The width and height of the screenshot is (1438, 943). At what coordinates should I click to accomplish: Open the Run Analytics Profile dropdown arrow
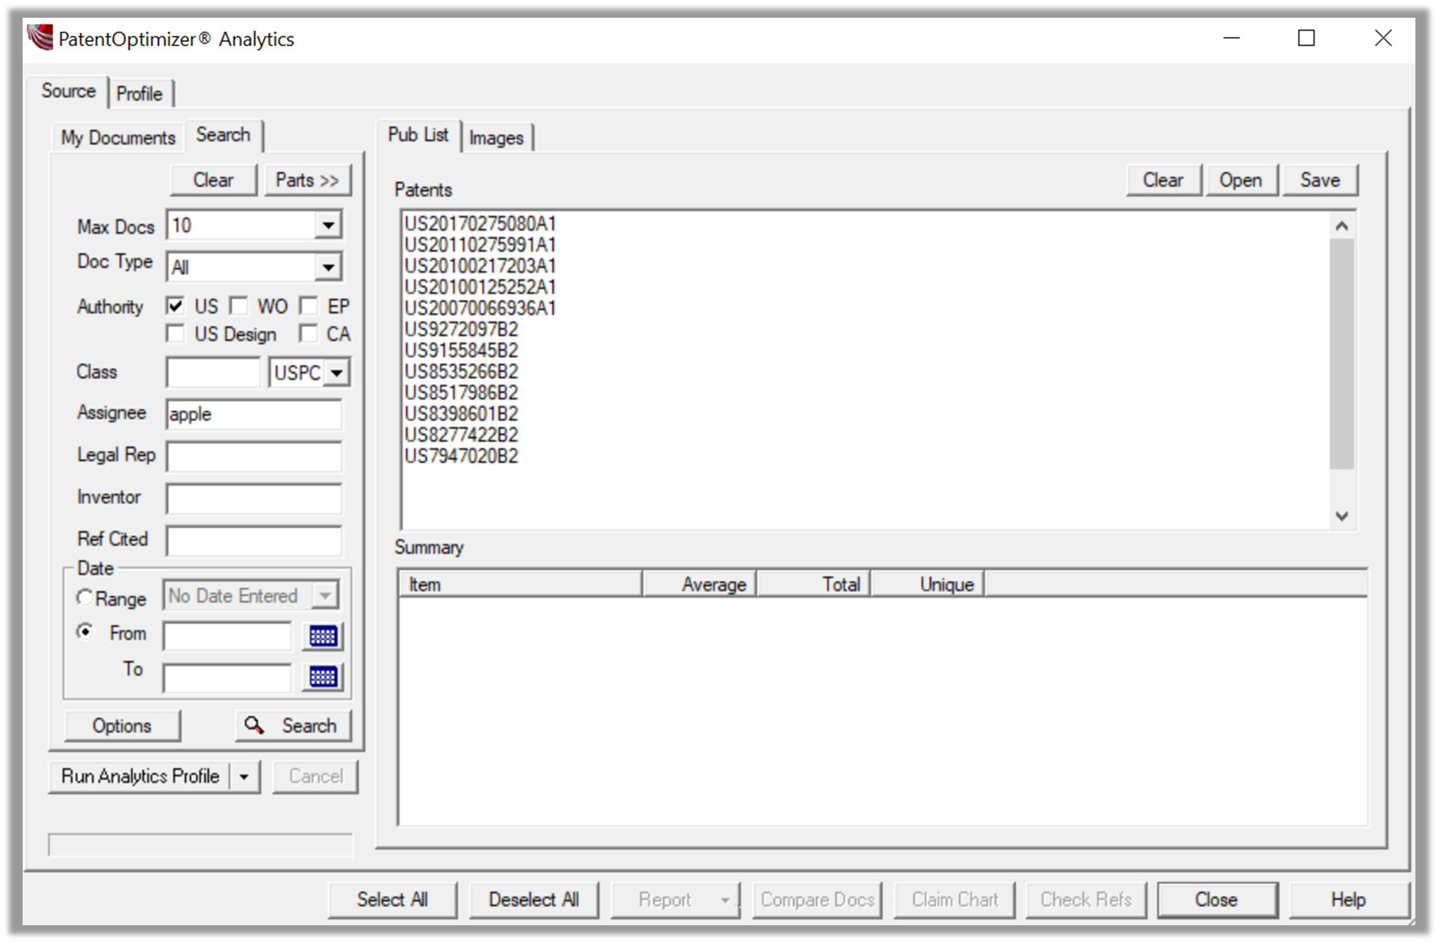pyautogui.click(x=244, y=777)
